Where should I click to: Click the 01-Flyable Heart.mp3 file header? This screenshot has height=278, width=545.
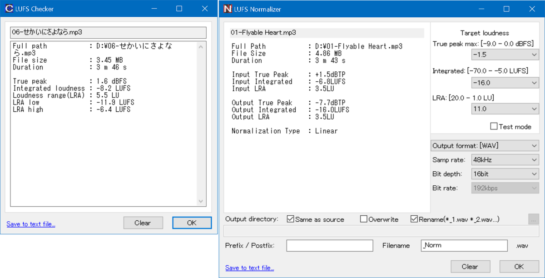327,33
